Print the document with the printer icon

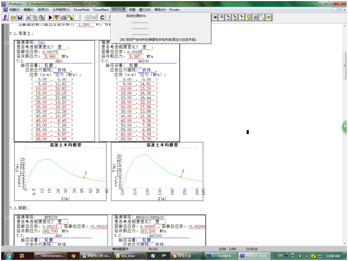tap(63, 17)
